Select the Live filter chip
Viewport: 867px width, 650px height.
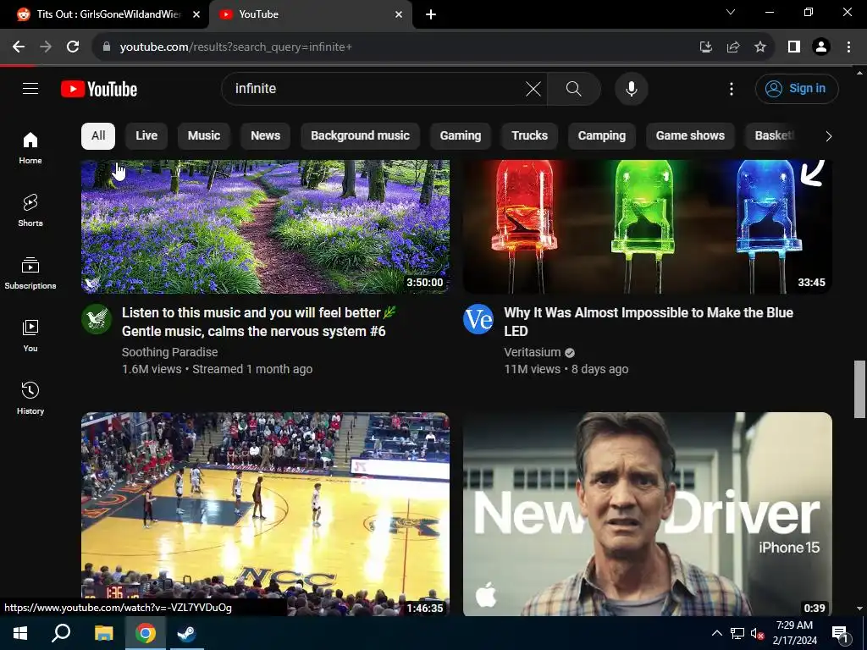(x=146, y=136)
